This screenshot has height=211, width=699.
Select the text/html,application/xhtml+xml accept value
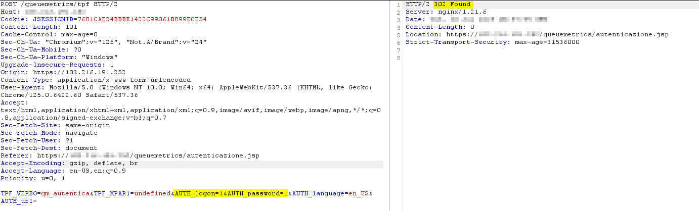(x=191, y=110)
